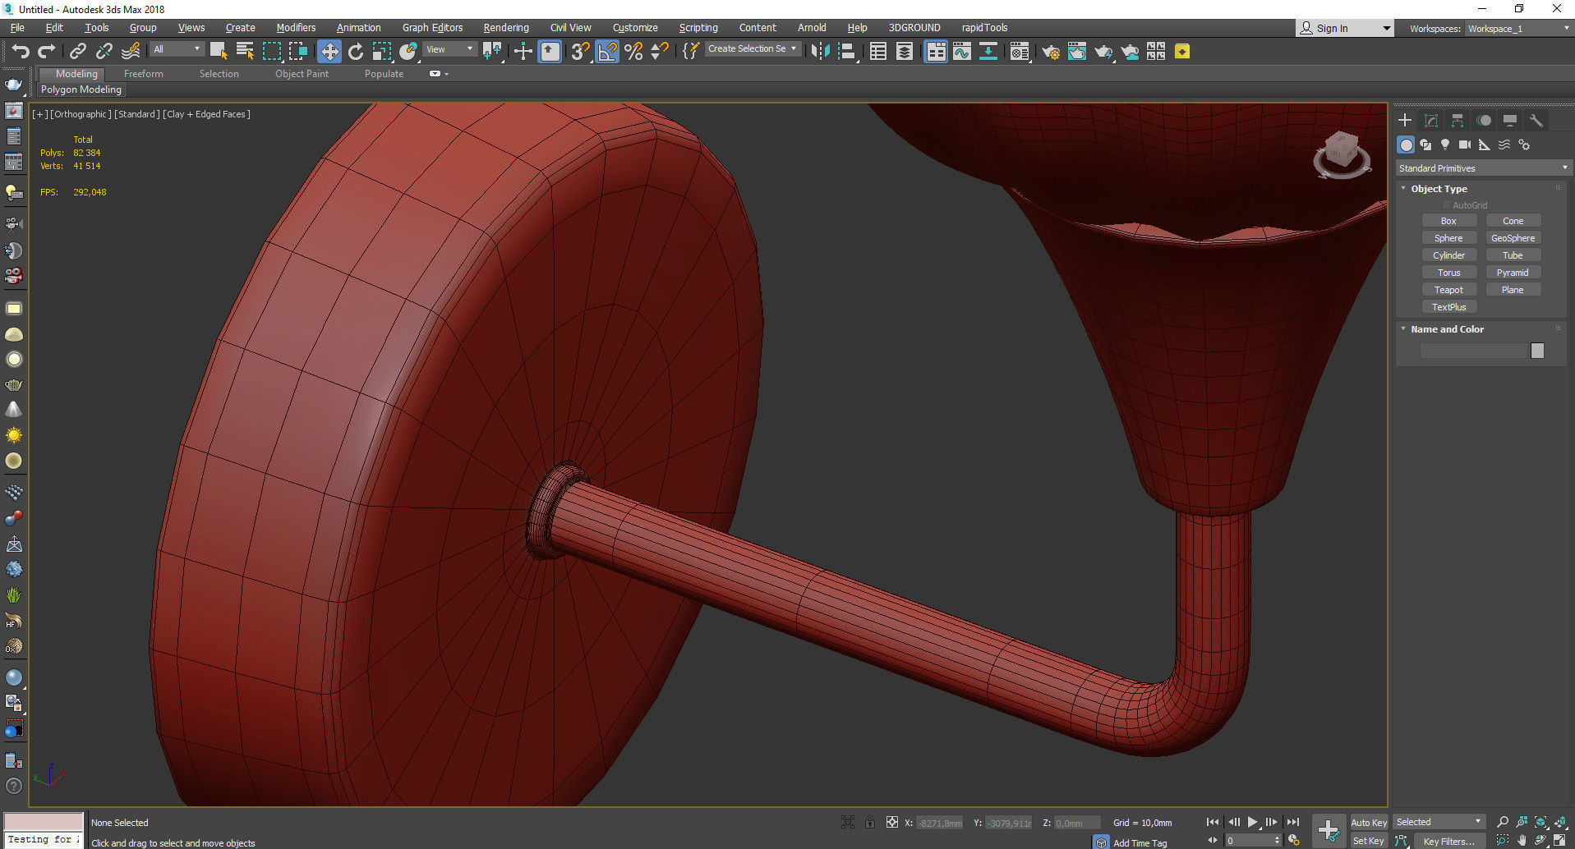Image resolution: width=1575 pixels, height=849 pixels.
Task: Collapse the Name and Color rollout
Action: pyautogui.click(x=1446, y=329)
